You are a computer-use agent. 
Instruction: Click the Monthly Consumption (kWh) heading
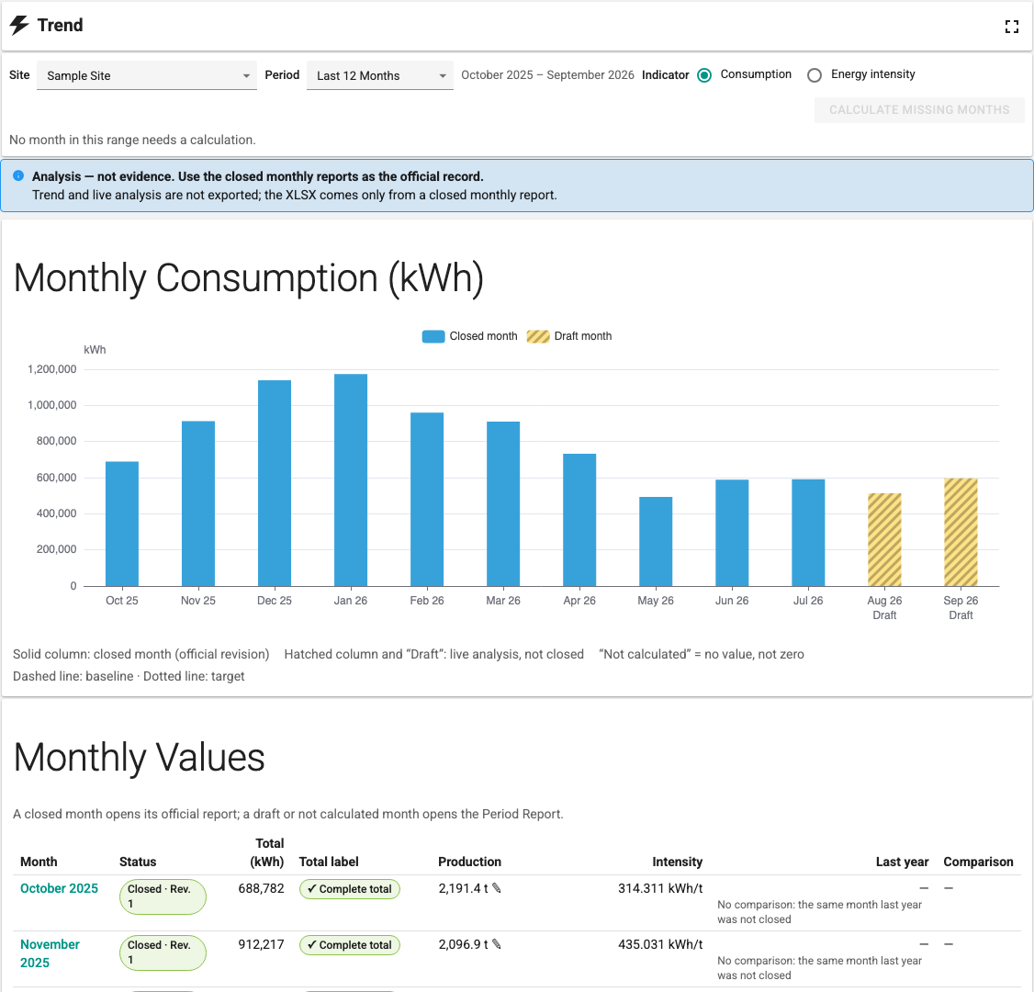pos(249,277)
